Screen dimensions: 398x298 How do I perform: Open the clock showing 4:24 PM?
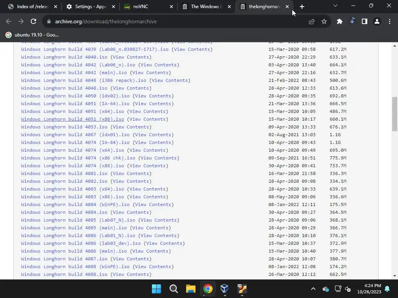[x=369, y=289]
